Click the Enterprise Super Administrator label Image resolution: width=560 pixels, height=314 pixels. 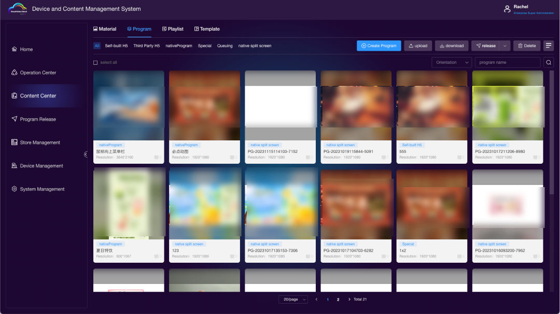[534, 13]
